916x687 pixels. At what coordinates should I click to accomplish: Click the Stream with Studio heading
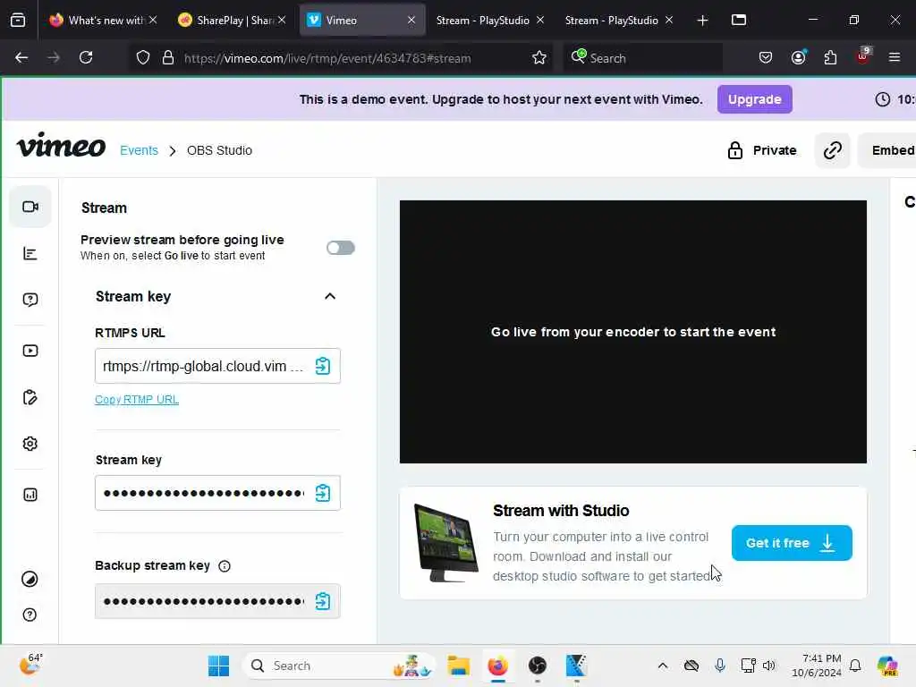561,511
